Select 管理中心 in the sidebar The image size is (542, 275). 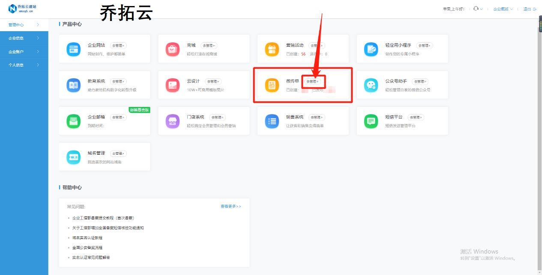(24, 25)
